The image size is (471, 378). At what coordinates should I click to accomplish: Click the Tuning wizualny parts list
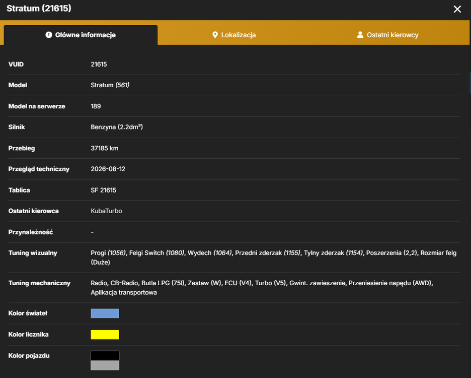[x=274, y=258]
